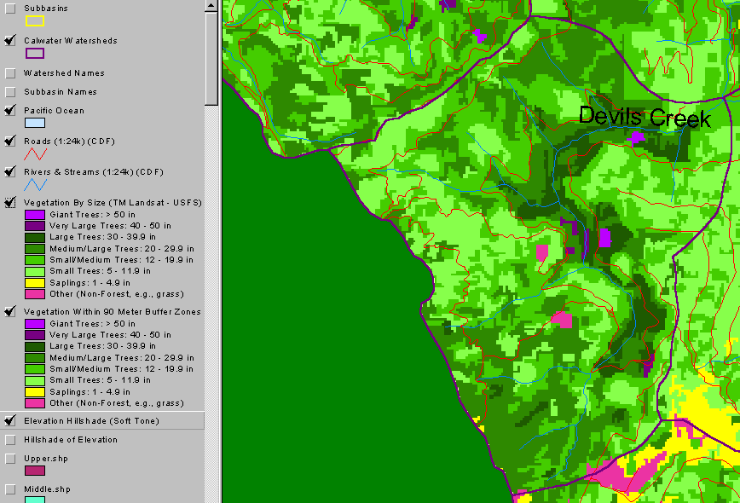The height and width of the screenshot is (503, 740).
Task: Select Small/Medium Trees swatch under Vegetation By Size
Action: click(35, 260)
